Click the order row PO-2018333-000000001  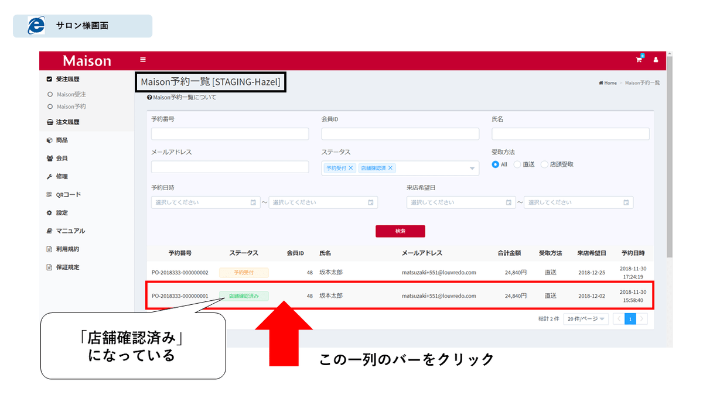[398, 296]
